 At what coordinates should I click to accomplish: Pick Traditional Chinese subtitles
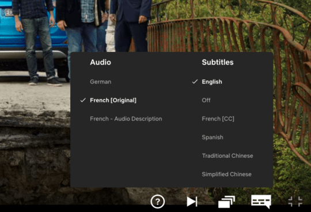[x=227, y=156]
